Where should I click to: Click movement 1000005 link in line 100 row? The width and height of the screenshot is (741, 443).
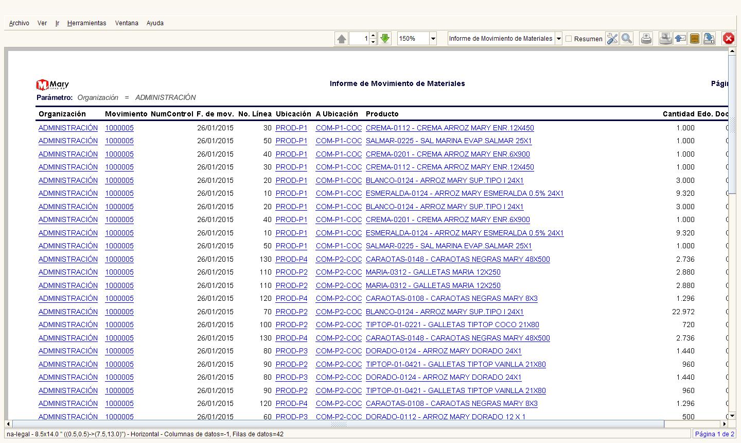[119, 325]
